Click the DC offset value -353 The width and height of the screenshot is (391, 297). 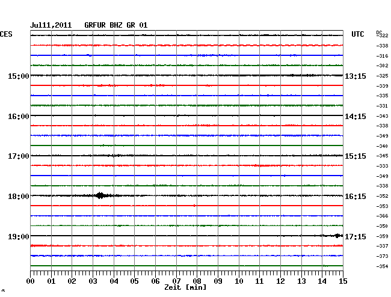pos(382,206)
